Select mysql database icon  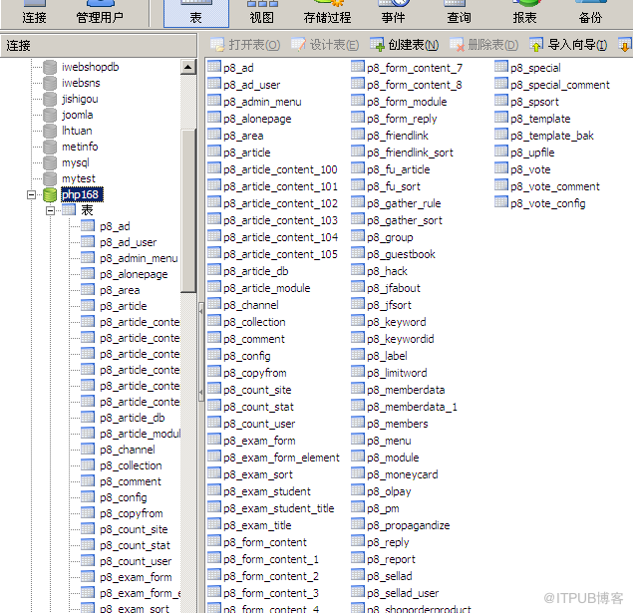50,163
